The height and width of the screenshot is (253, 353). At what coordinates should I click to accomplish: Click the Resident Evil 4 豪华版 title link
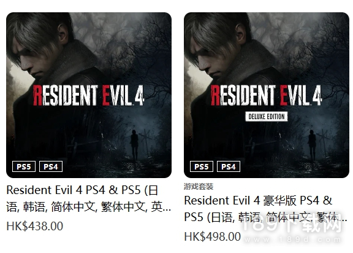coord(265,209)
